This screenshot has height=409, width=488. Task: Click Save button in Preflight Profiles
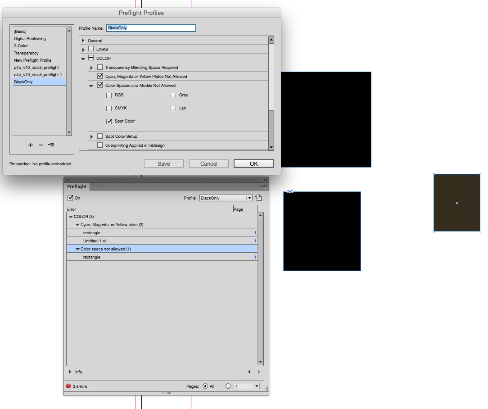point(164,164)
